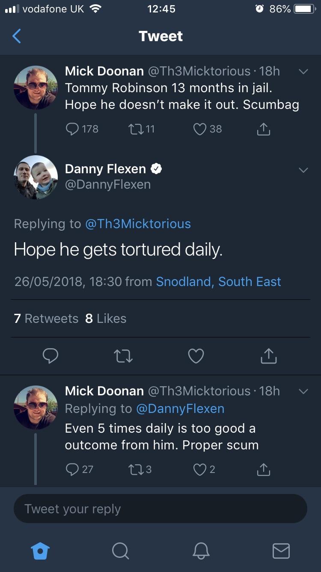Expand chevron on the bottom Mick Doonan reply
This screenshot has height=572, width=321.
click(303, 391)
